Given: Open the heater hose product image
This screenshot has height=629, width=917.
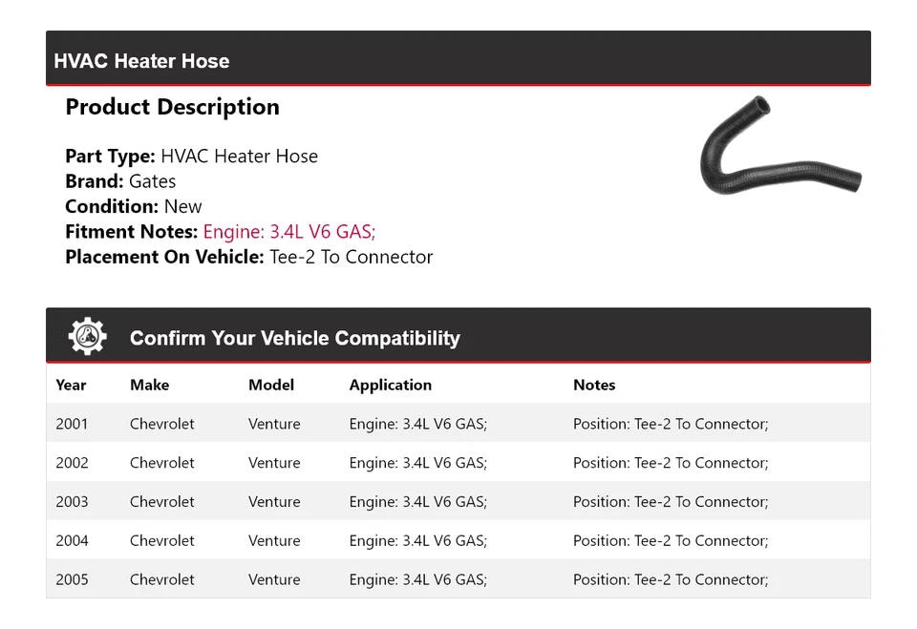Looking at the screenshot, I should tap(780, 150).
